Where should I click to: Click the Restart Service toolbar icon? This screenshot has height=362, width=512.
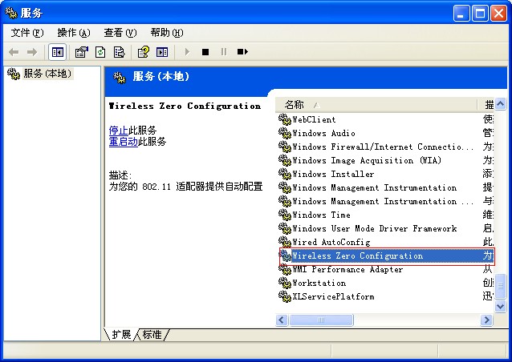tap(242, 52)
